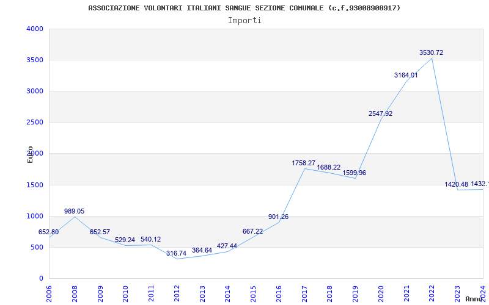Select the 1500 y-axis tick label

point(35,185)
